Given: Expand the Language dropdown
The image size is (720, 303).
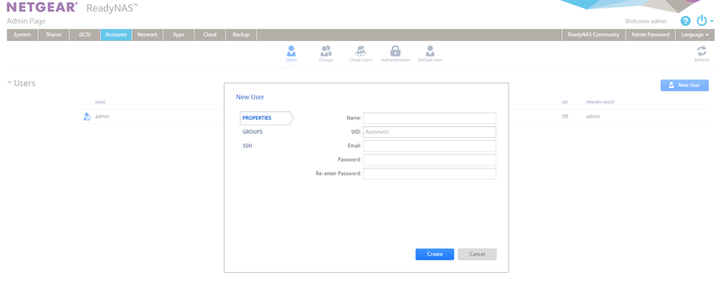Looking at the screenshot, I should point(696,35).
